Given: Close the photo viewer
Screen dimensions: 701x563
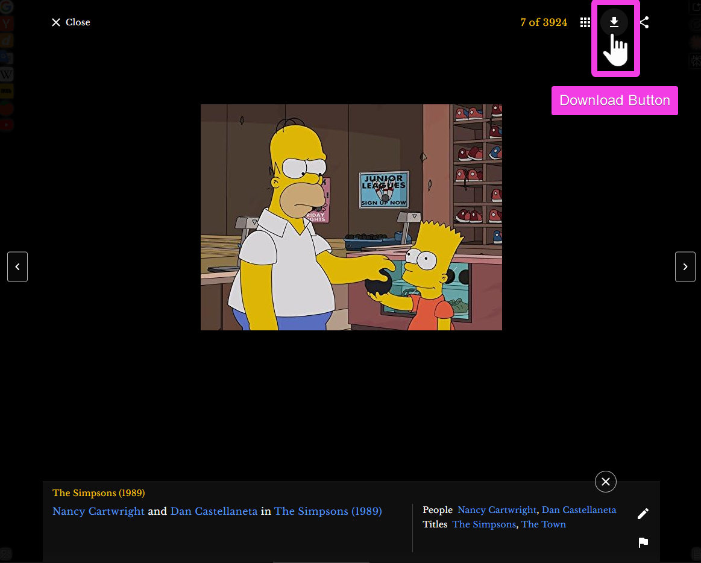Looking at the screenshot, I should pos(71,22).
